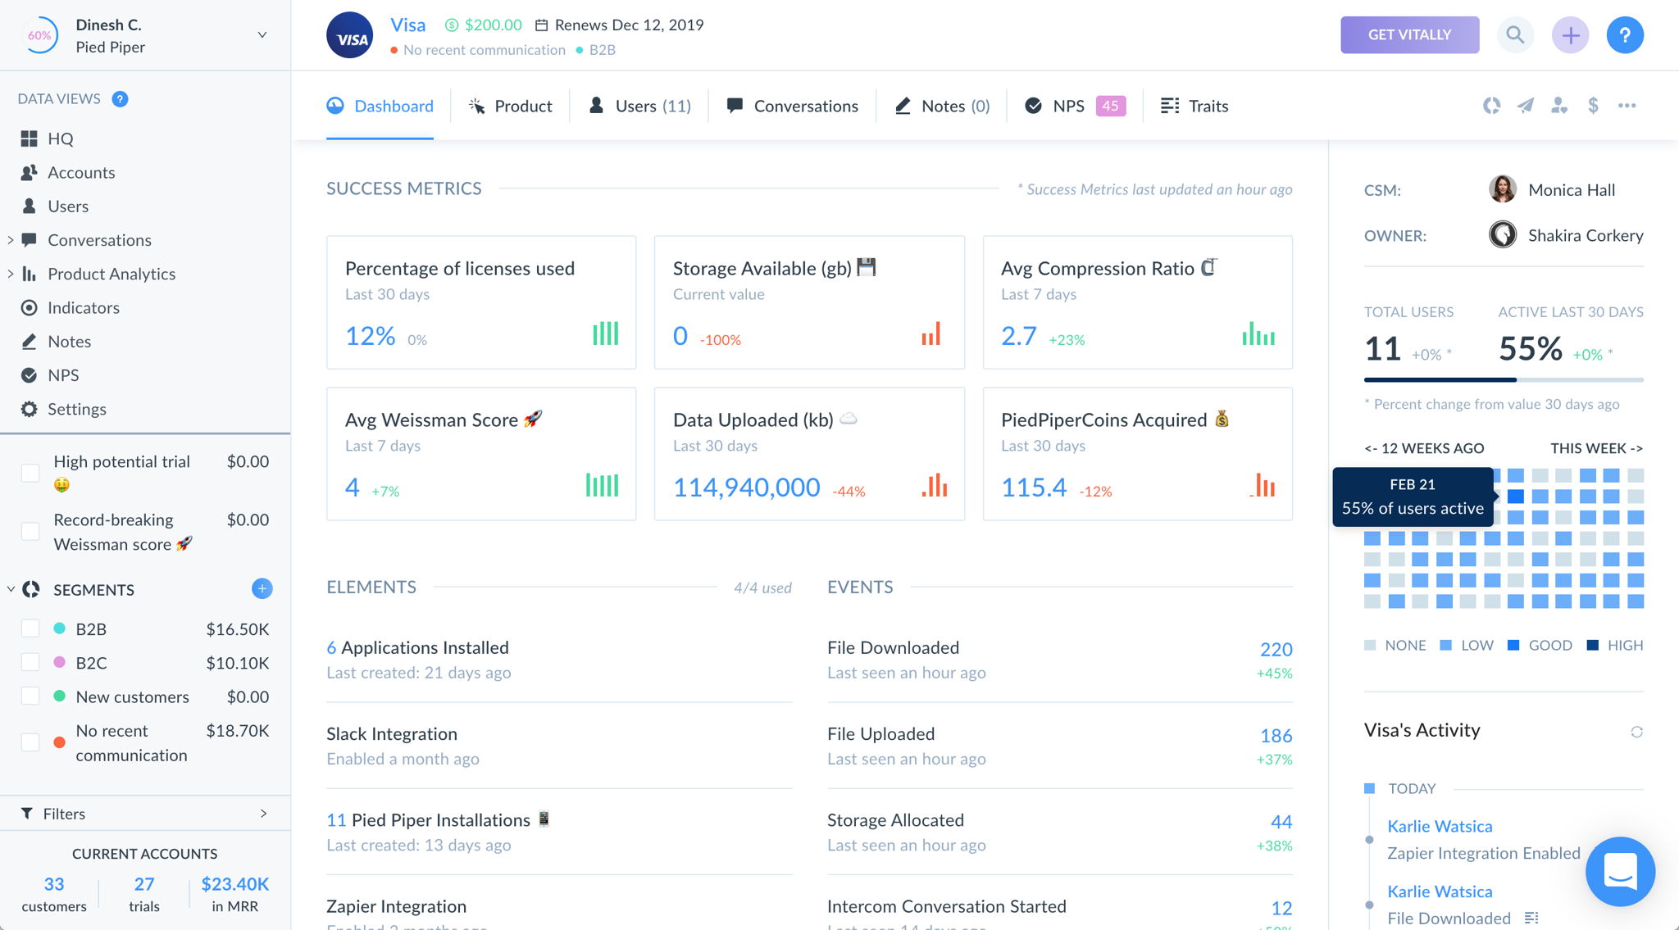Click the 220 File Downloaded count
The image size is (1679, 930).
pos(1276,649)
